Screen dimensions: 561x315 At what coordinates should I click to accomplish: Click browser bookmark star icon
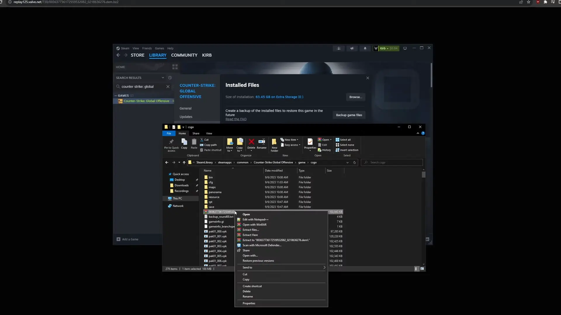pyautogui.click(x=529, y=2)
